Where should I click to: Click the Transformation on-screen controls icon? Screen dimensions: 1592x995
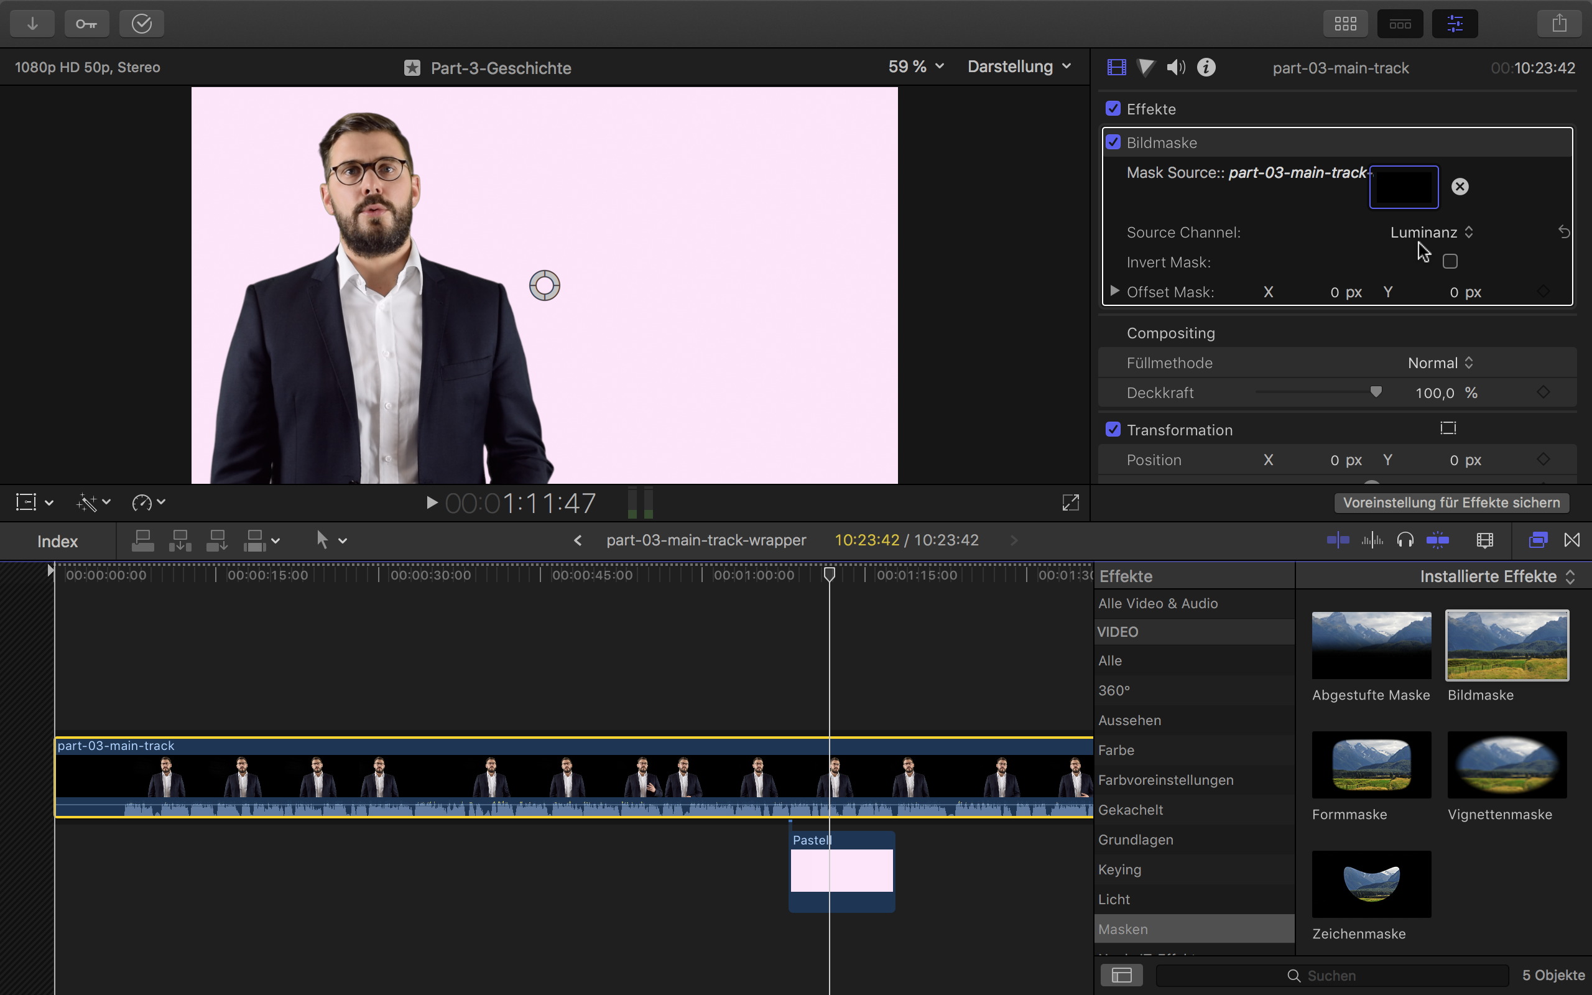(x=1448, y=428)
